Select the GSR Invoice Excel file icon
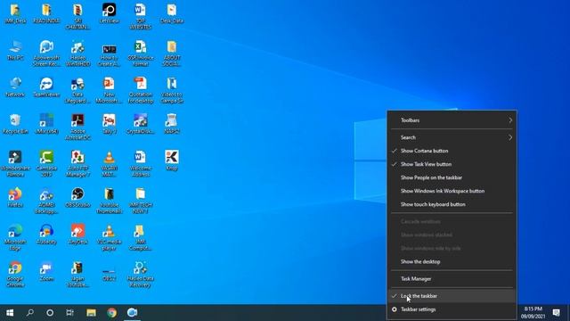The image size is (570, 321). [x=141, y=53]
